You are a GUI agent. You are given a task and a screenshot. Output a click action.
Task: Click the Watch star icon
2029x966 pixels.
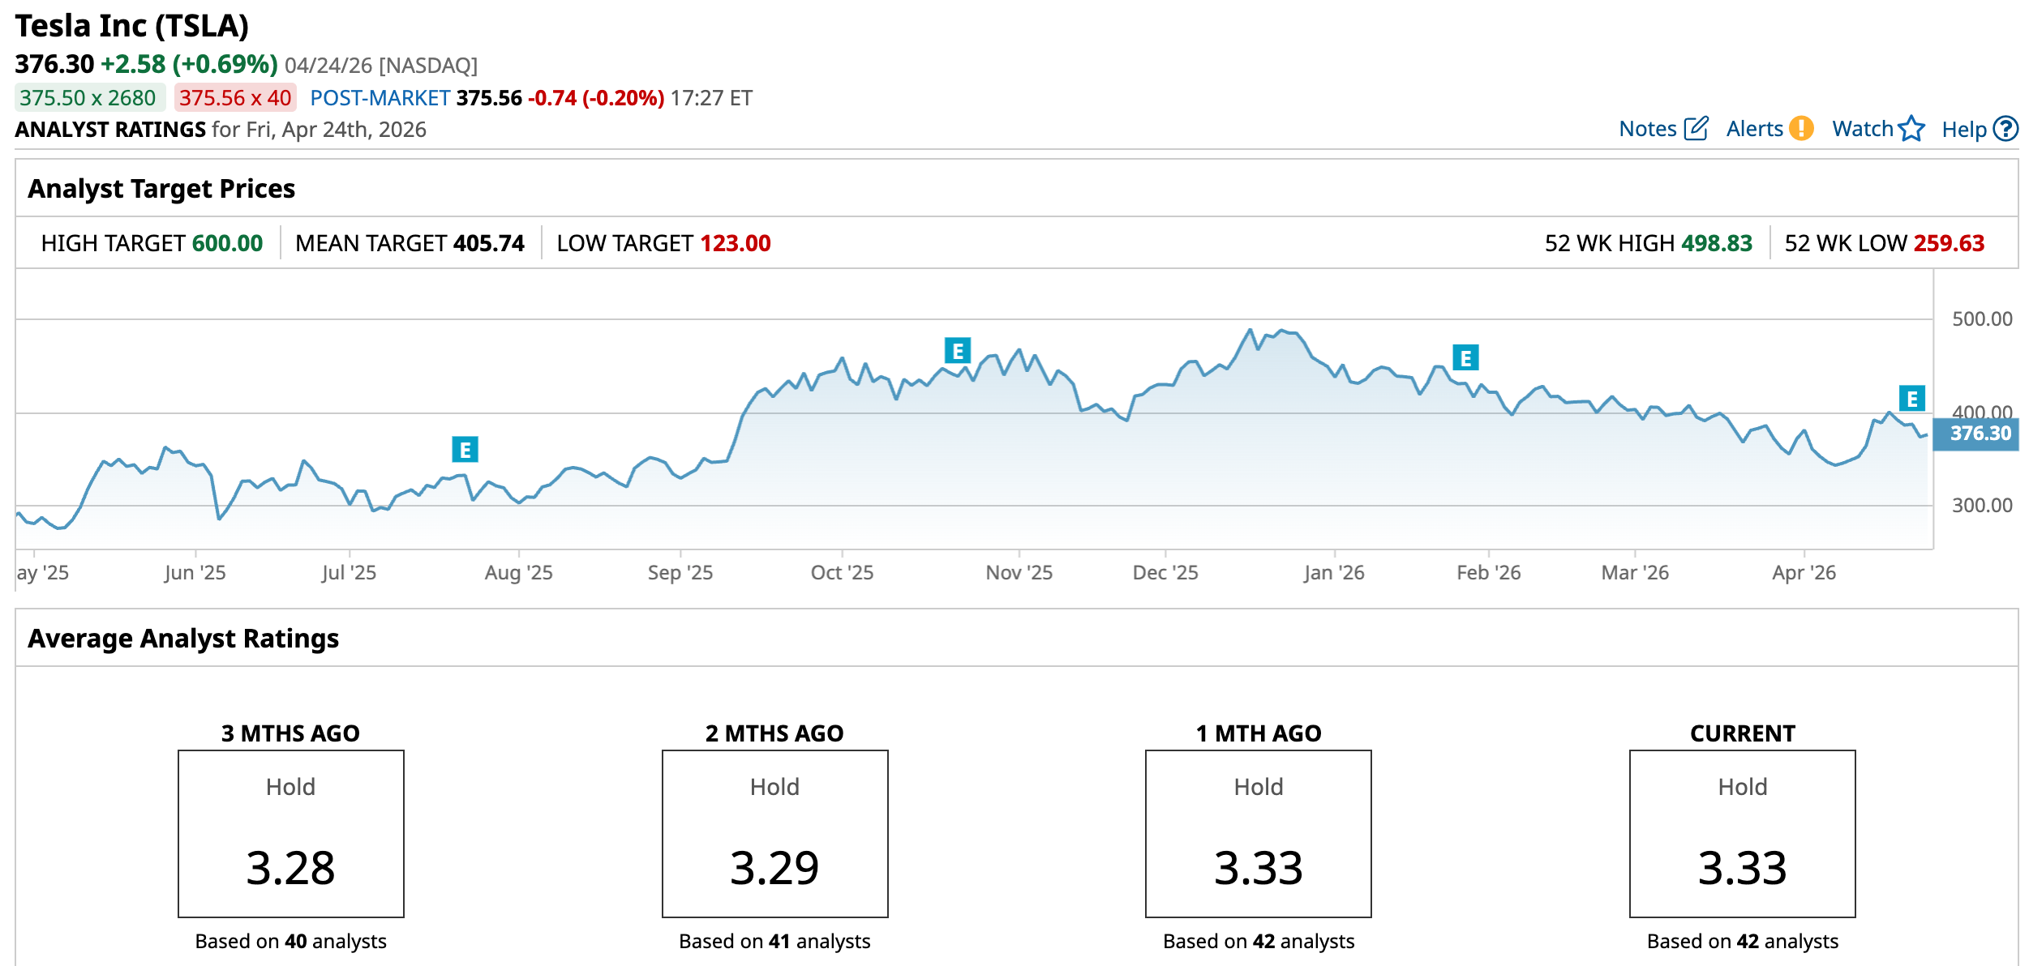pos(1911,129)
